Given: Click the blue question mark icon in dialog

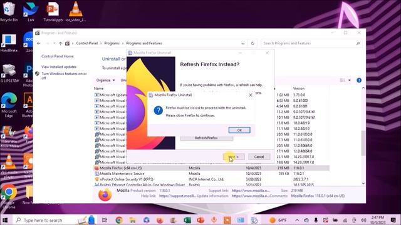Looking at the screenshot, I should click(159, 111).
